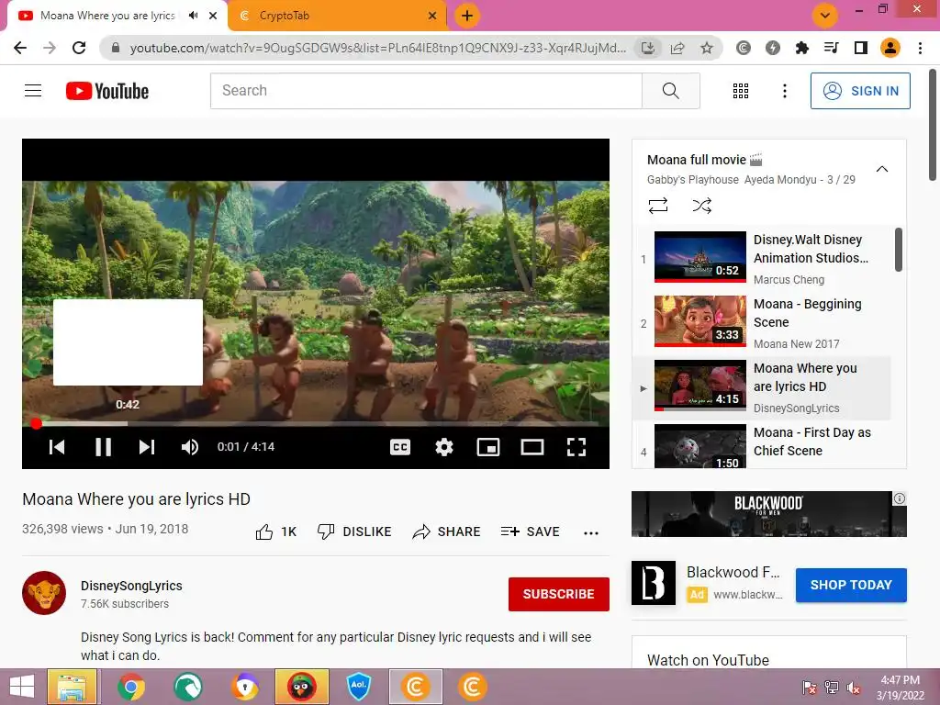Click the search magnifier button

click(x=670, y=91)
